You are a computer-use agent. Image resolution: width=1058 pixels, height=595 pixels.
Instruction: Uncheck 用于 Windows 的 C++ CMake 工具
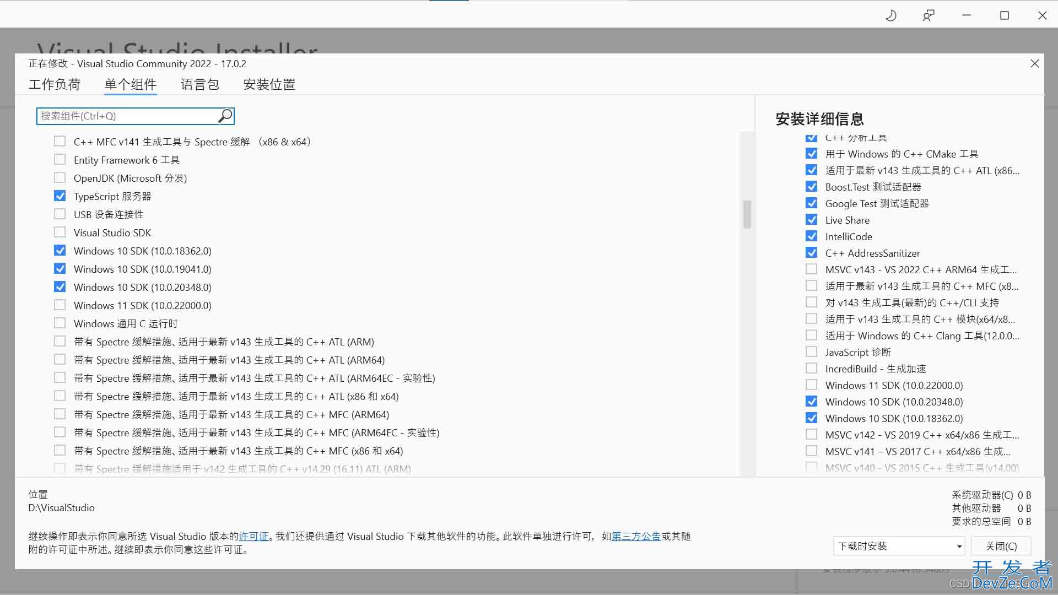pyautogui.click(x=811, y=154)
